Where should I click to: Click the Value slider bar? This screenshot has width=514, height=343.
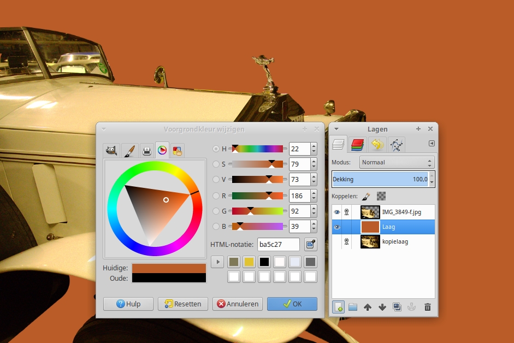258,179
